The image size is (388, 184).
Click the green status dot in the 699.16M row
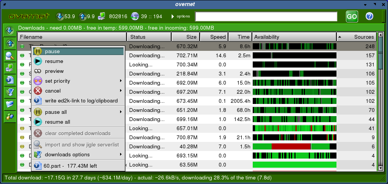[x=22, y=119]
